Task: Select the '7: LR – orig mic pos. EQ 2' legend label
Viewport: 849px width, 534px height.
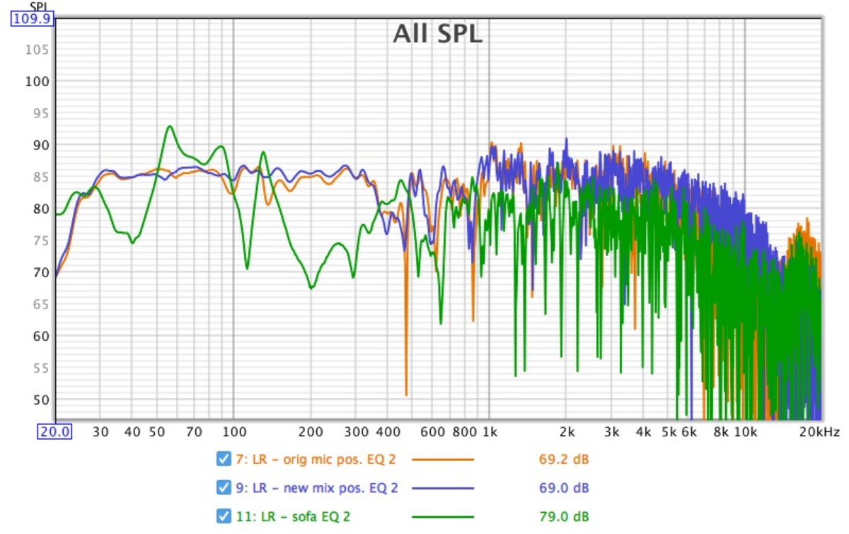Action: coord(315,460)
